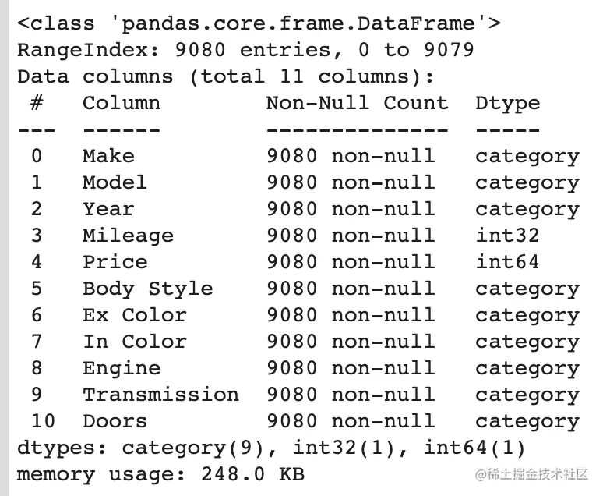This screenshot has height=496, width=603.
Task: Select the 'Transmission' column name
Action: 160,395
